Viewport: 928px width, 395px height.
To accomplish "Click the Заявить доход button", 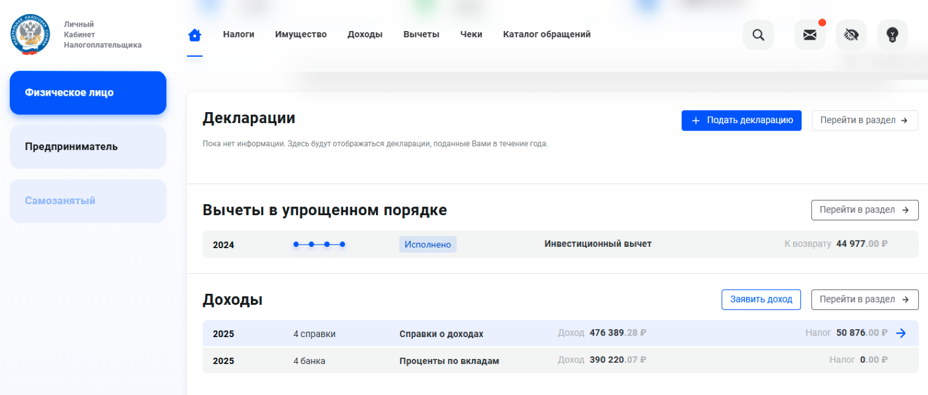I will tap(761, 299).
